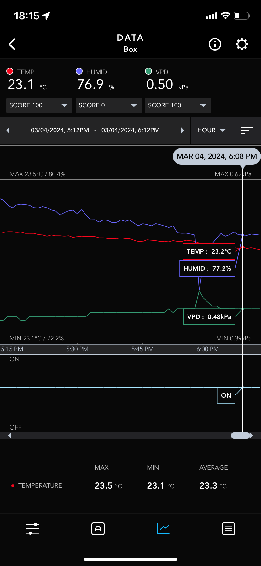Viewport: 261px width, 566px height.
Task: Tap the TEMPERATURE statistics row label
Action: tap(40, 485)
